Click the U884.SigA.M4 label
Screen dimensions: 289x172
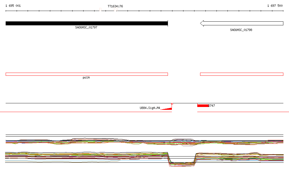[x=150, y=108]
